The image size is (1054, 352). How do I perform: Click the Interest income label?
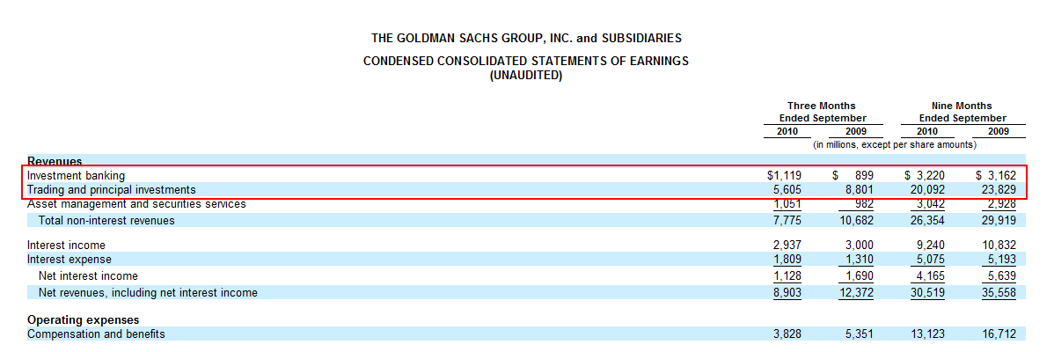66,246
